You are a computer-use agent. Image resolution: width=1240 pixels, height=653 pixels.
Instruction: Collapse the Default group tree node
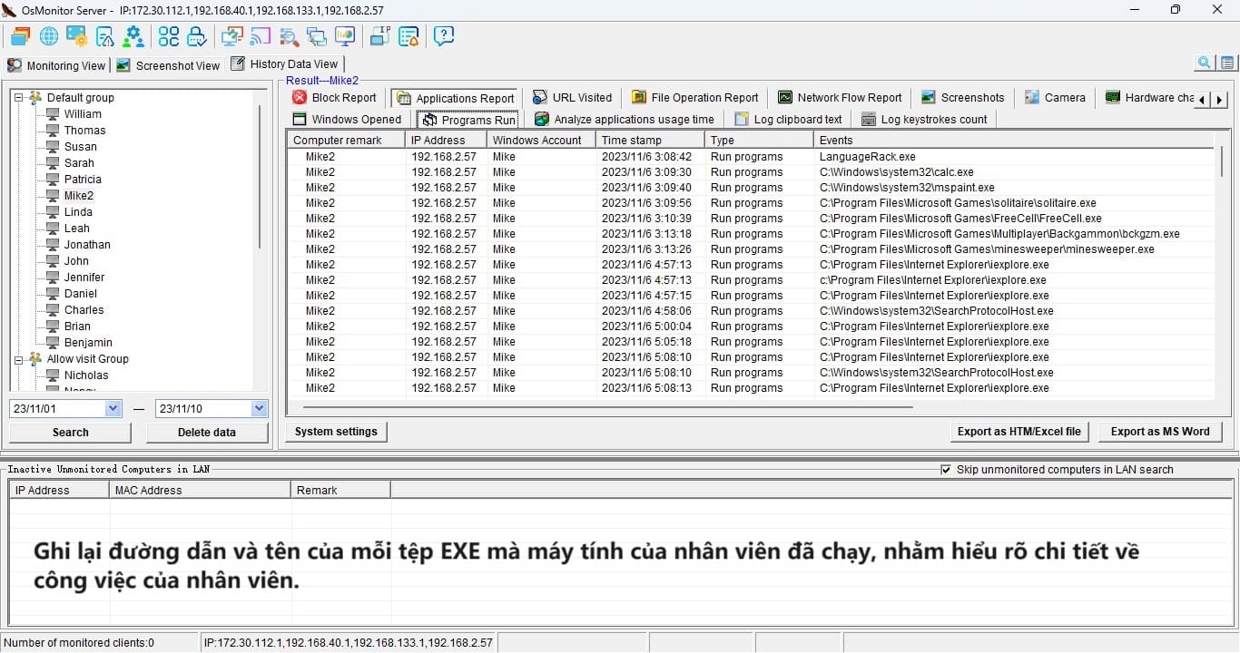(x=18, y=98)
